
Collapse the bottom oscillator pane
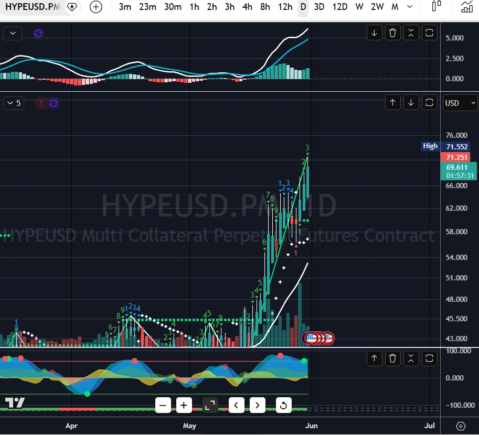[411, 358]
